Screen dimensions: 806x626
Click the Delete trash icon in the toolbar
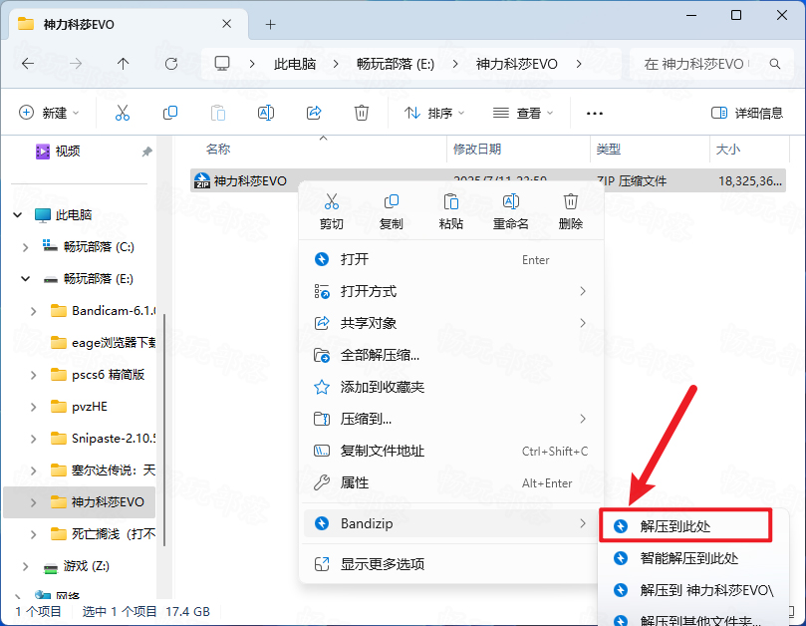pyautogui.click(x=362, y=113)
